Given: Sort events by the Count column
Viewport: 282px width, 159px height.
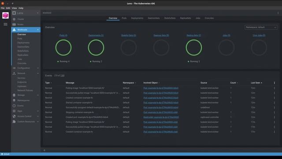Looking at the screenshot, I should [x=233, y=83].
